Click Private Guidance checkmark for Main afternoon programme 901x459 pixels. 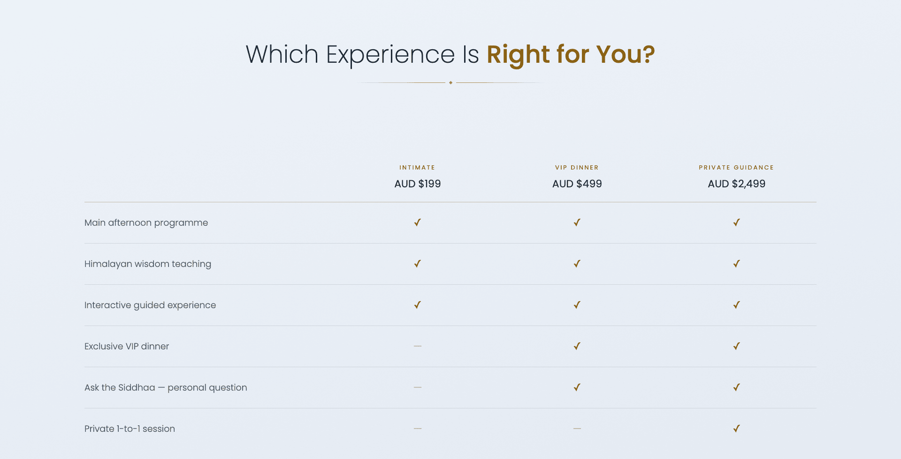[737, 222]
